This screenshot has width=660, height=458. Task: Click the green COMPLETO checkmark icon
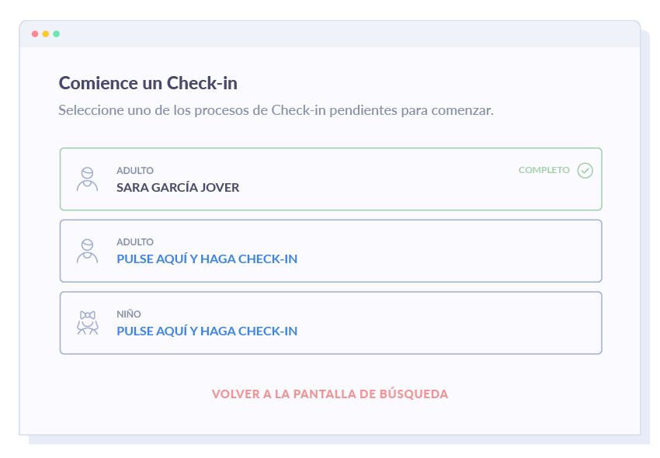(x=585, y=171)
